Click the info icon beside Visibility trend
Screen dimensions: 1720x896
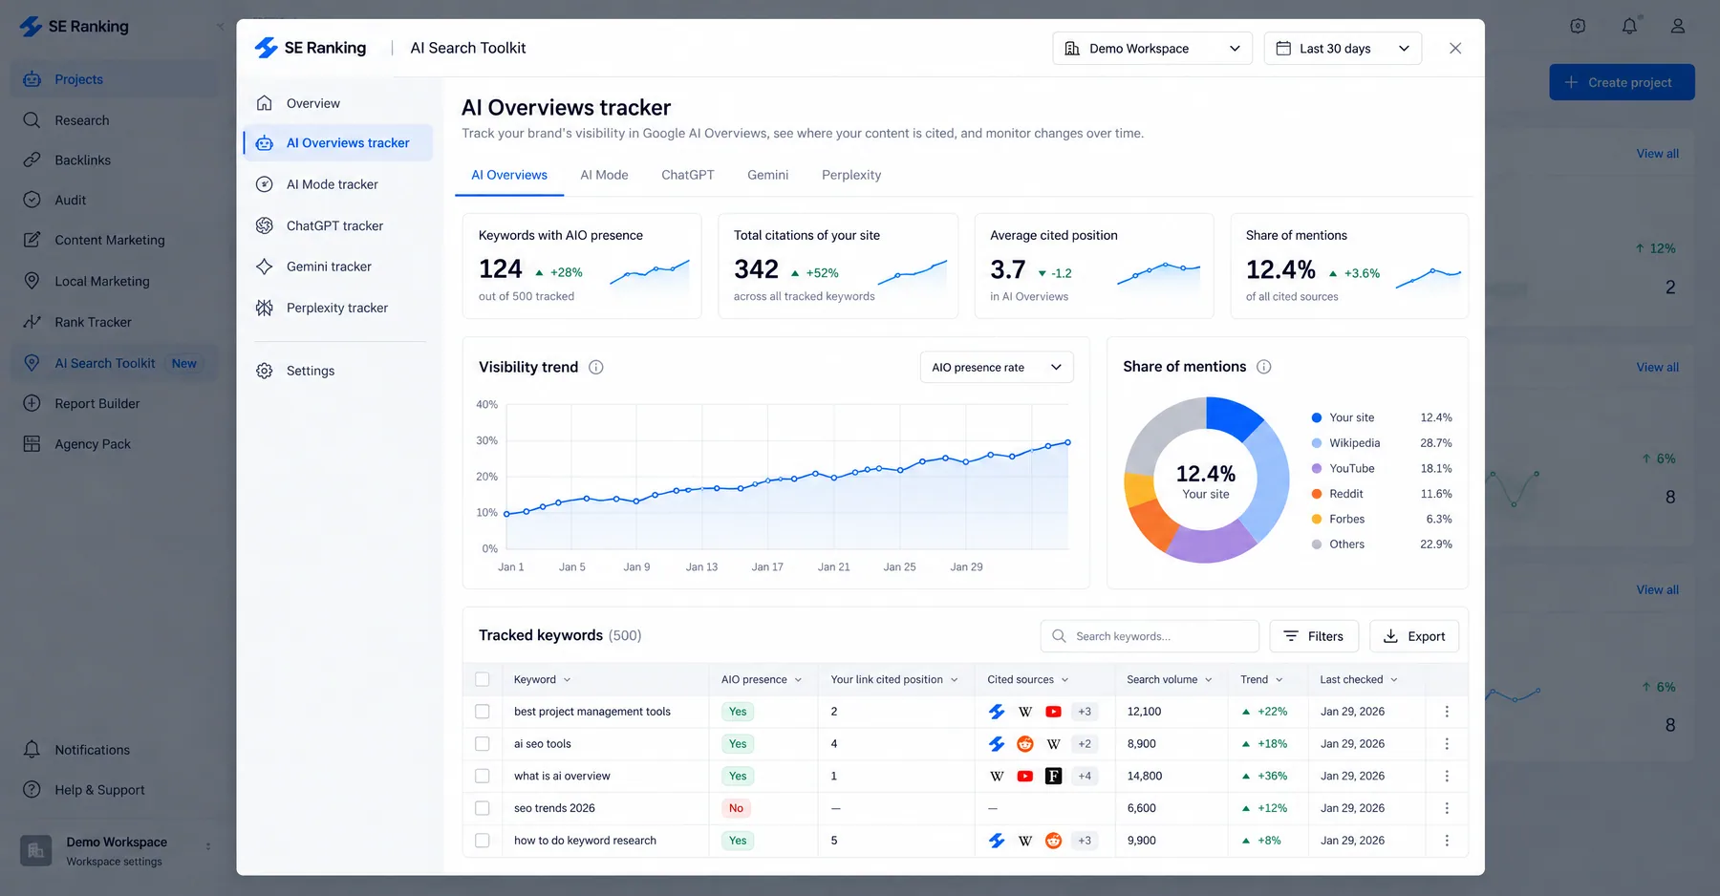point(596,367)
